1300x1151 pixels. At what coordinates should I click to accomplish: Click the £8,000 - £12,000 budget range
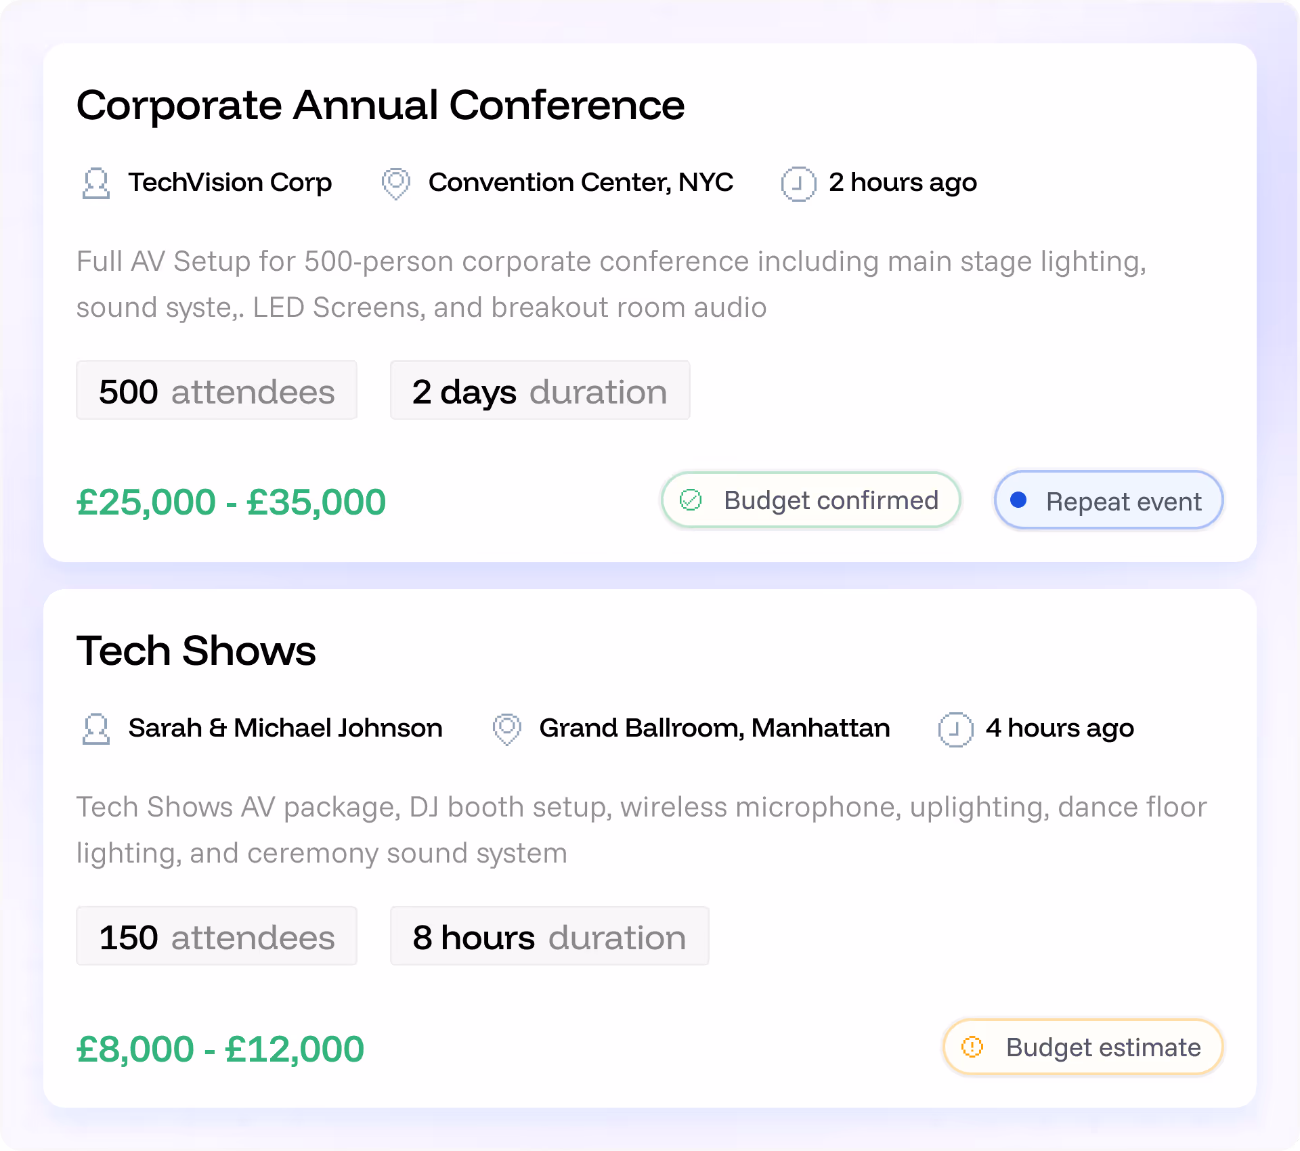click(221, 1049)
